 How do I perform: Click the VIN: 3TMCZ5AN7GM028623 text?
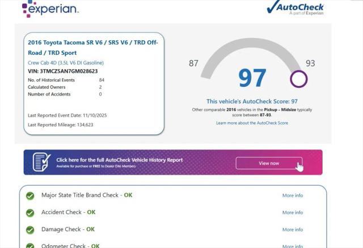[63, 71]
